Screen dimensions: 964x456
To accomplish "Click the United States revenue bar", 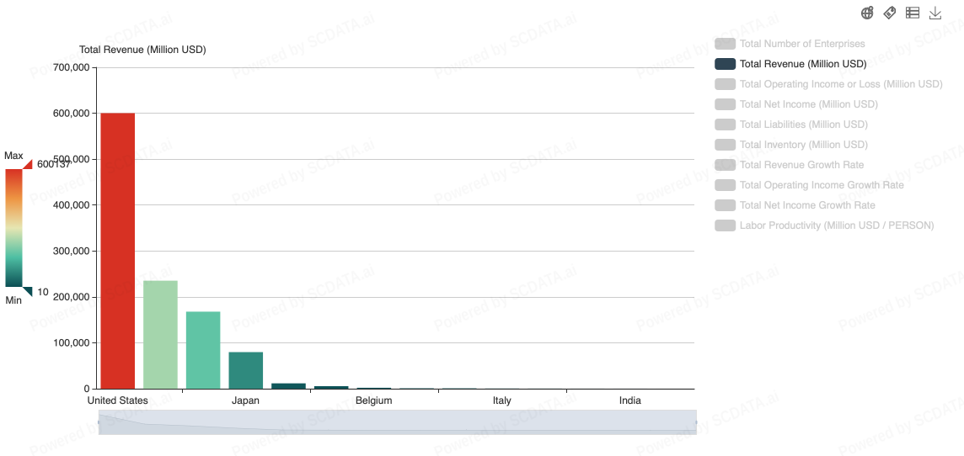I will (118, 252).
